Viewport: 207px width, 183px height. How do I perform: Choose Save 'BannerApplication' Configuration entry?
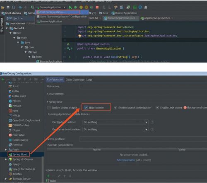click(x=62, y=17)
